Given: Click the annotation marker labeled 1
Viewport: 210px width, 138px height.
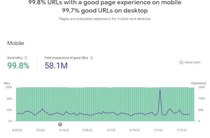Looking at the screenshot, I should pos(60,124).
